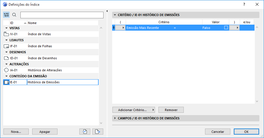Toggle the Emissão Mais Recente value checkbox

(226, 28)
